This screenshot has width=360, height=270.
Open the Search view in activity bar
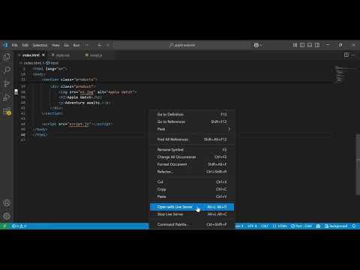pos(7,70)
